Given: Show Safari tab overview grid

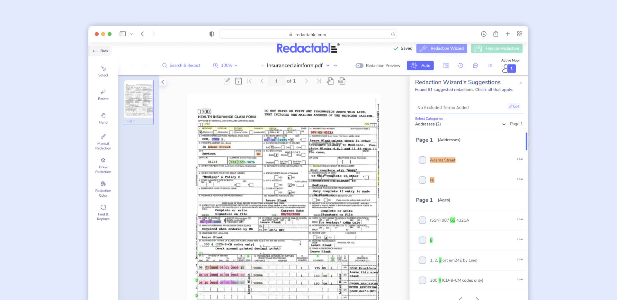Looking at the screenshot, I should click(520, 34).
